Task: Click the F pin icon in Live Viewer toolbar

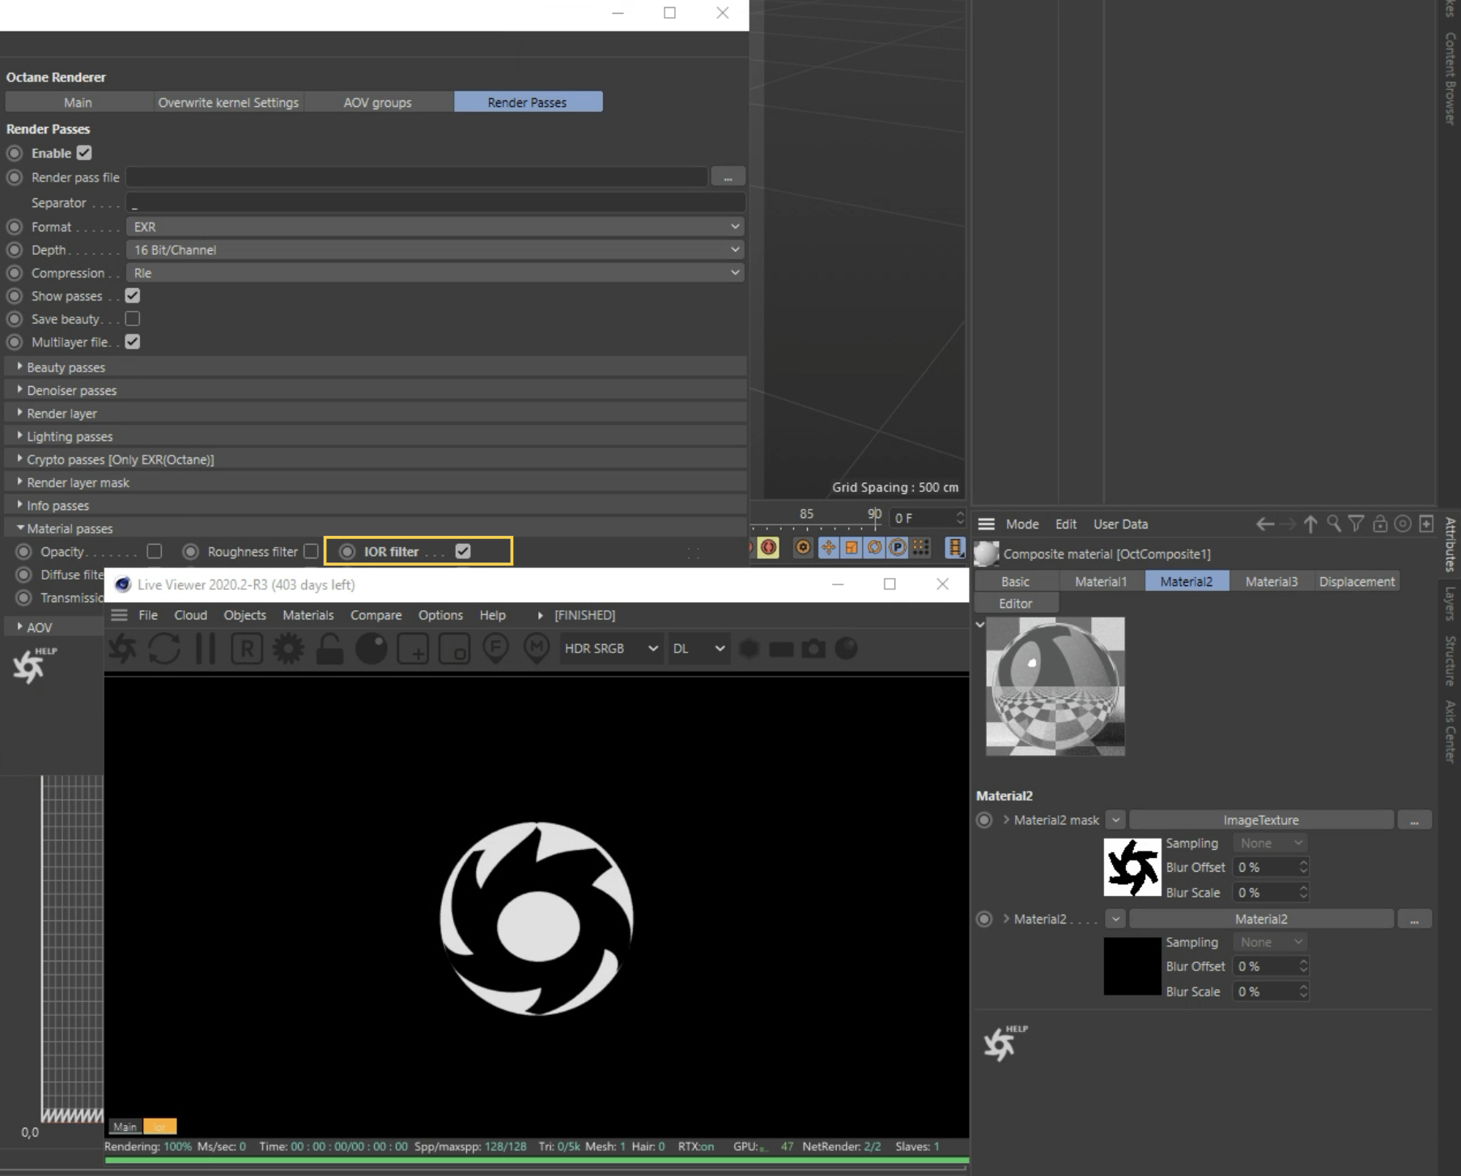Action: tap(495, 648)
